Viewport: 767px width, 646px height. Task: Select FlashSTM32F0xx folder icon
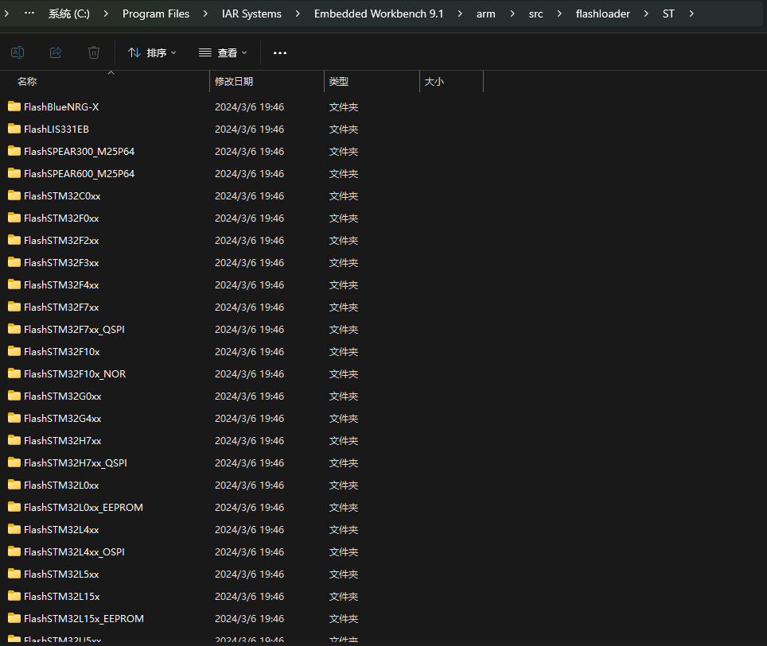[14, 218]
